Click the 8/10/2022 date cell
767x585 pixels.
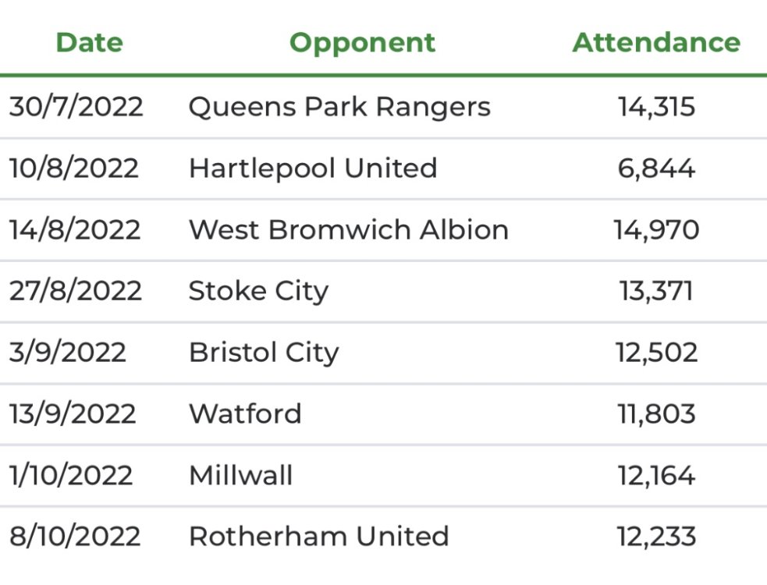click(x=75, y=536)
